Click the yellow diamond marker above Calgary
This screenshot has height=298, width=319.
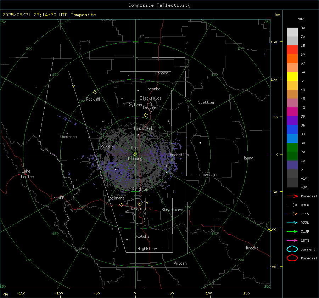click(140, 204)
